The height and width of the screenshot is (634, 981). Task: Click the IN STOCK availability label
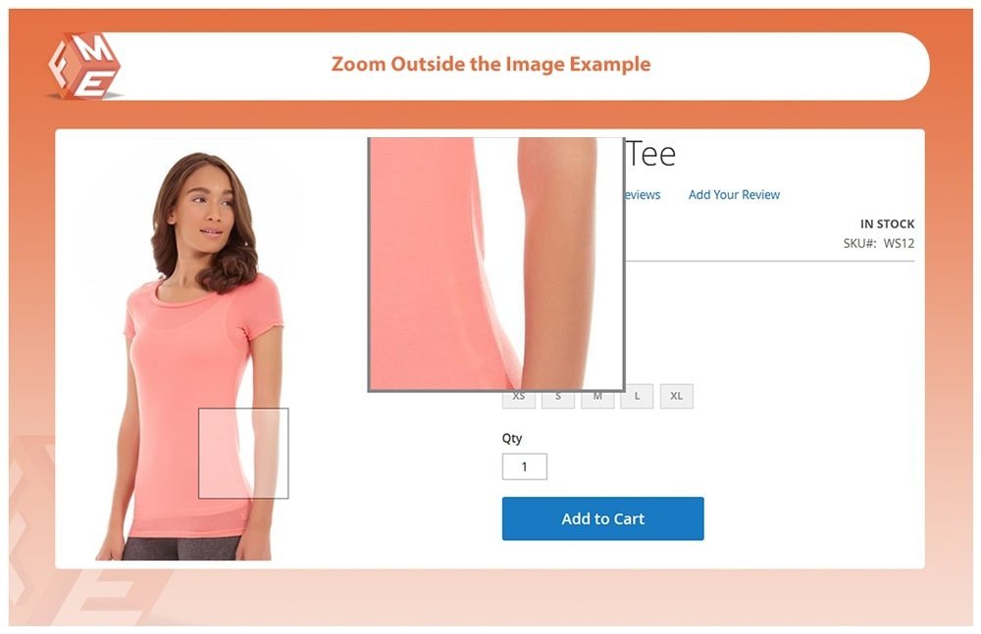point(887,223)
